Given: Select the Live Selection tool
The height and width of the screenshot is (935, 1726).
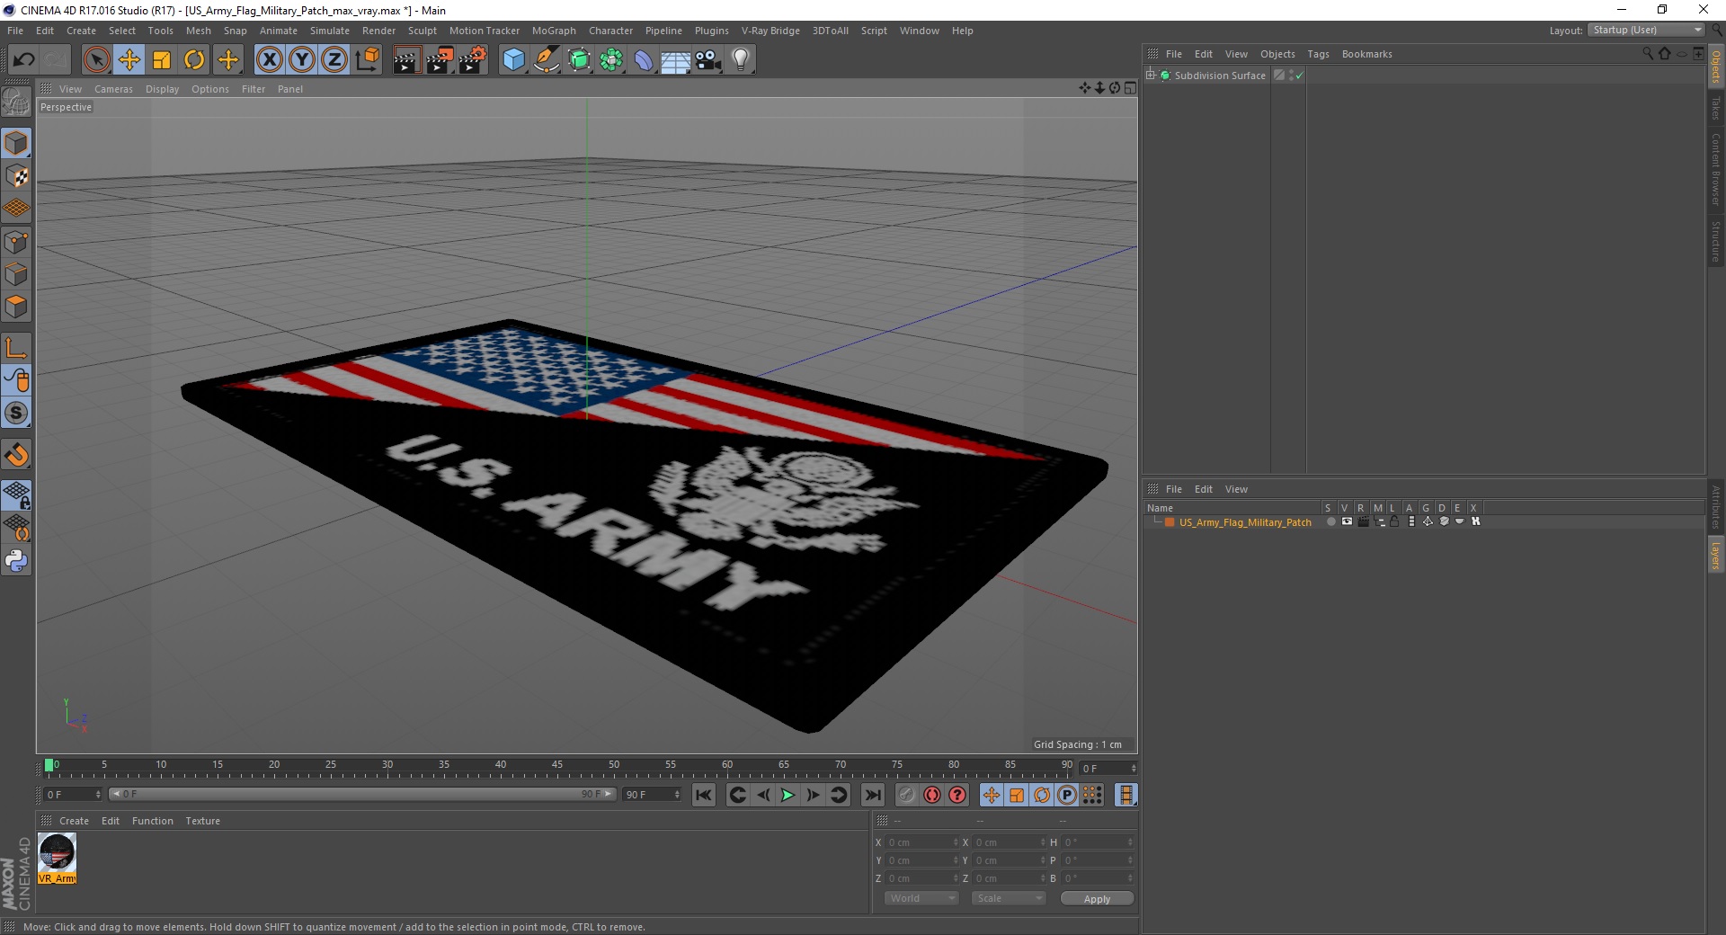Looking at the screenshot, I should click(96, 60).
